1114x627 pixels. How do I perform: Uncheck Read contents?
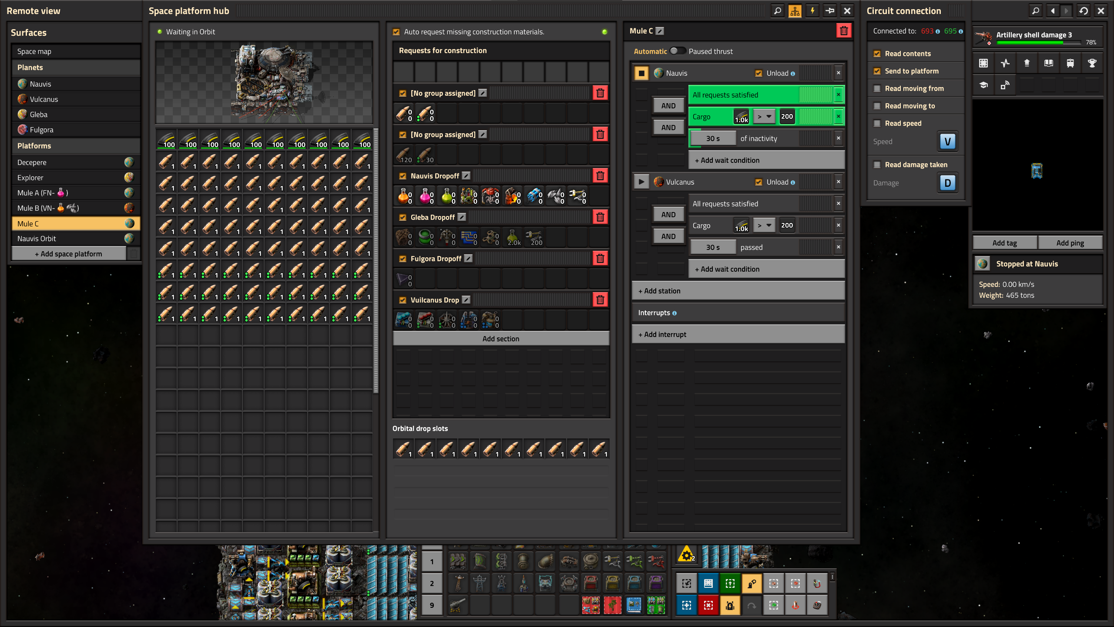point(877,54)
